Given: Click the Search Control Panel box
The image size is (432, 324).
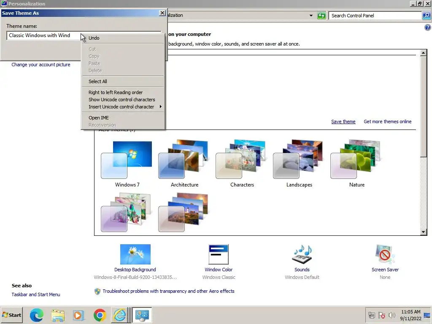Looking at the screenshot, I should 375,16.
